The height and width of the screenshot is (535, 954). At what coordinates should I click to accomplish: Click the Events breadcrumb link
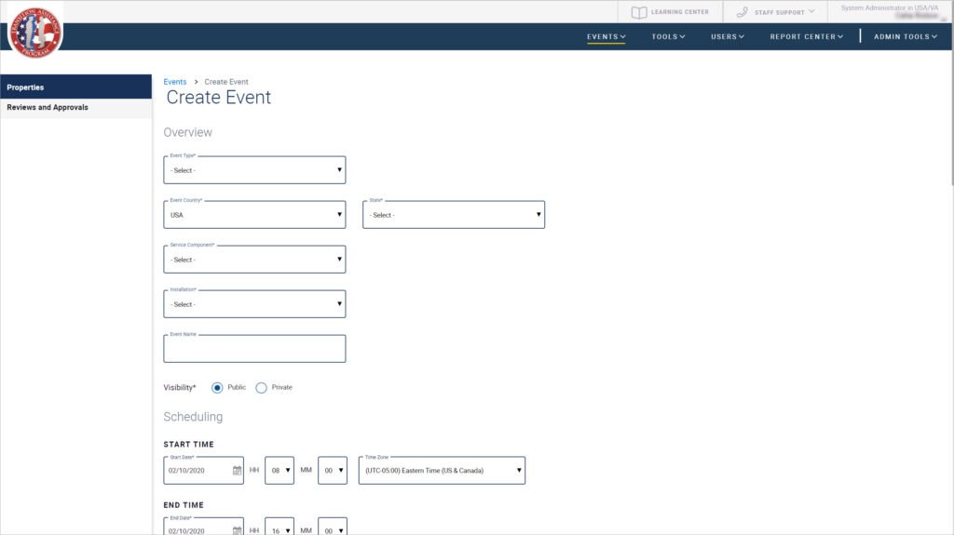(x=175, y=82)
